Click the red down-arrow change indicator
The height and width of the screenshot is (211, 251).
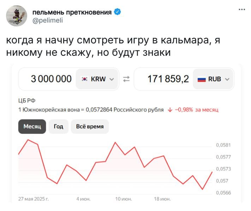[x=170, y=110]
